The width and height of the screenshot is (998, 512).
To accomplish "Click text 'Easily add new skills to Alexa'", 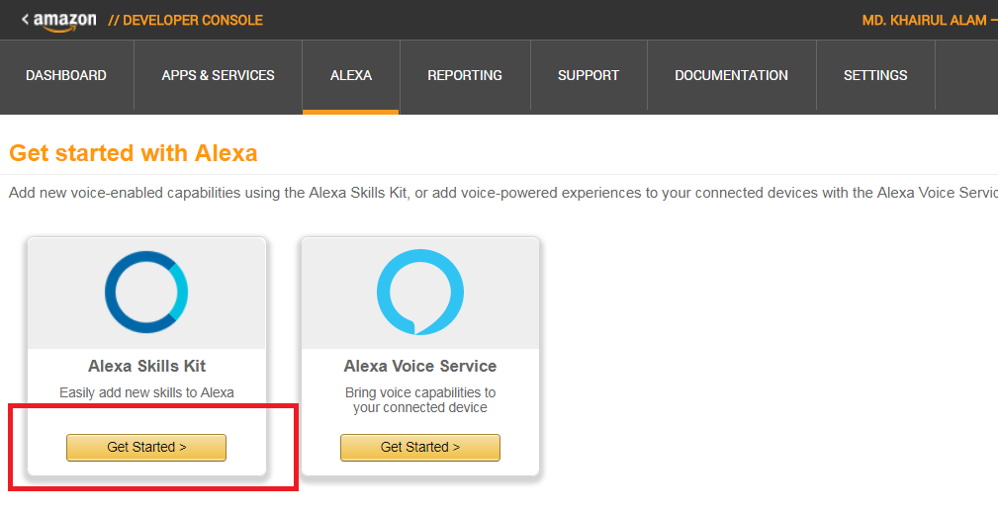I will point(146,392).
